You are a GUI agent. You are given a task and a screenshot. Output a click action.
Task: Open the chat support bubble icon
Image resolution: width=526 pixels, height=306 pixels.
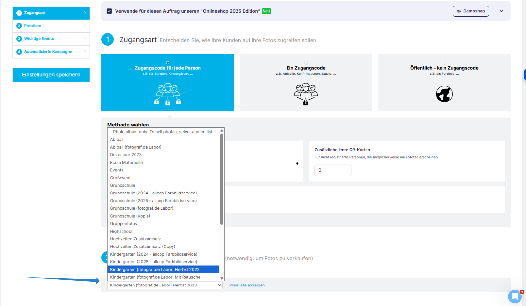(x=515, y=296)
